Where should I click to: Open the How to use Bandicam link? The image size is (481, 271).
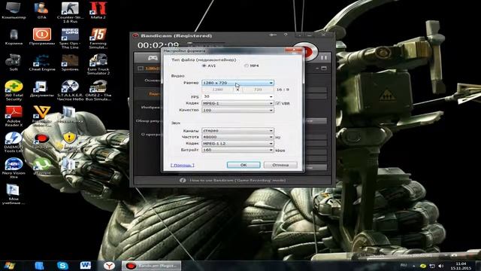237,181
